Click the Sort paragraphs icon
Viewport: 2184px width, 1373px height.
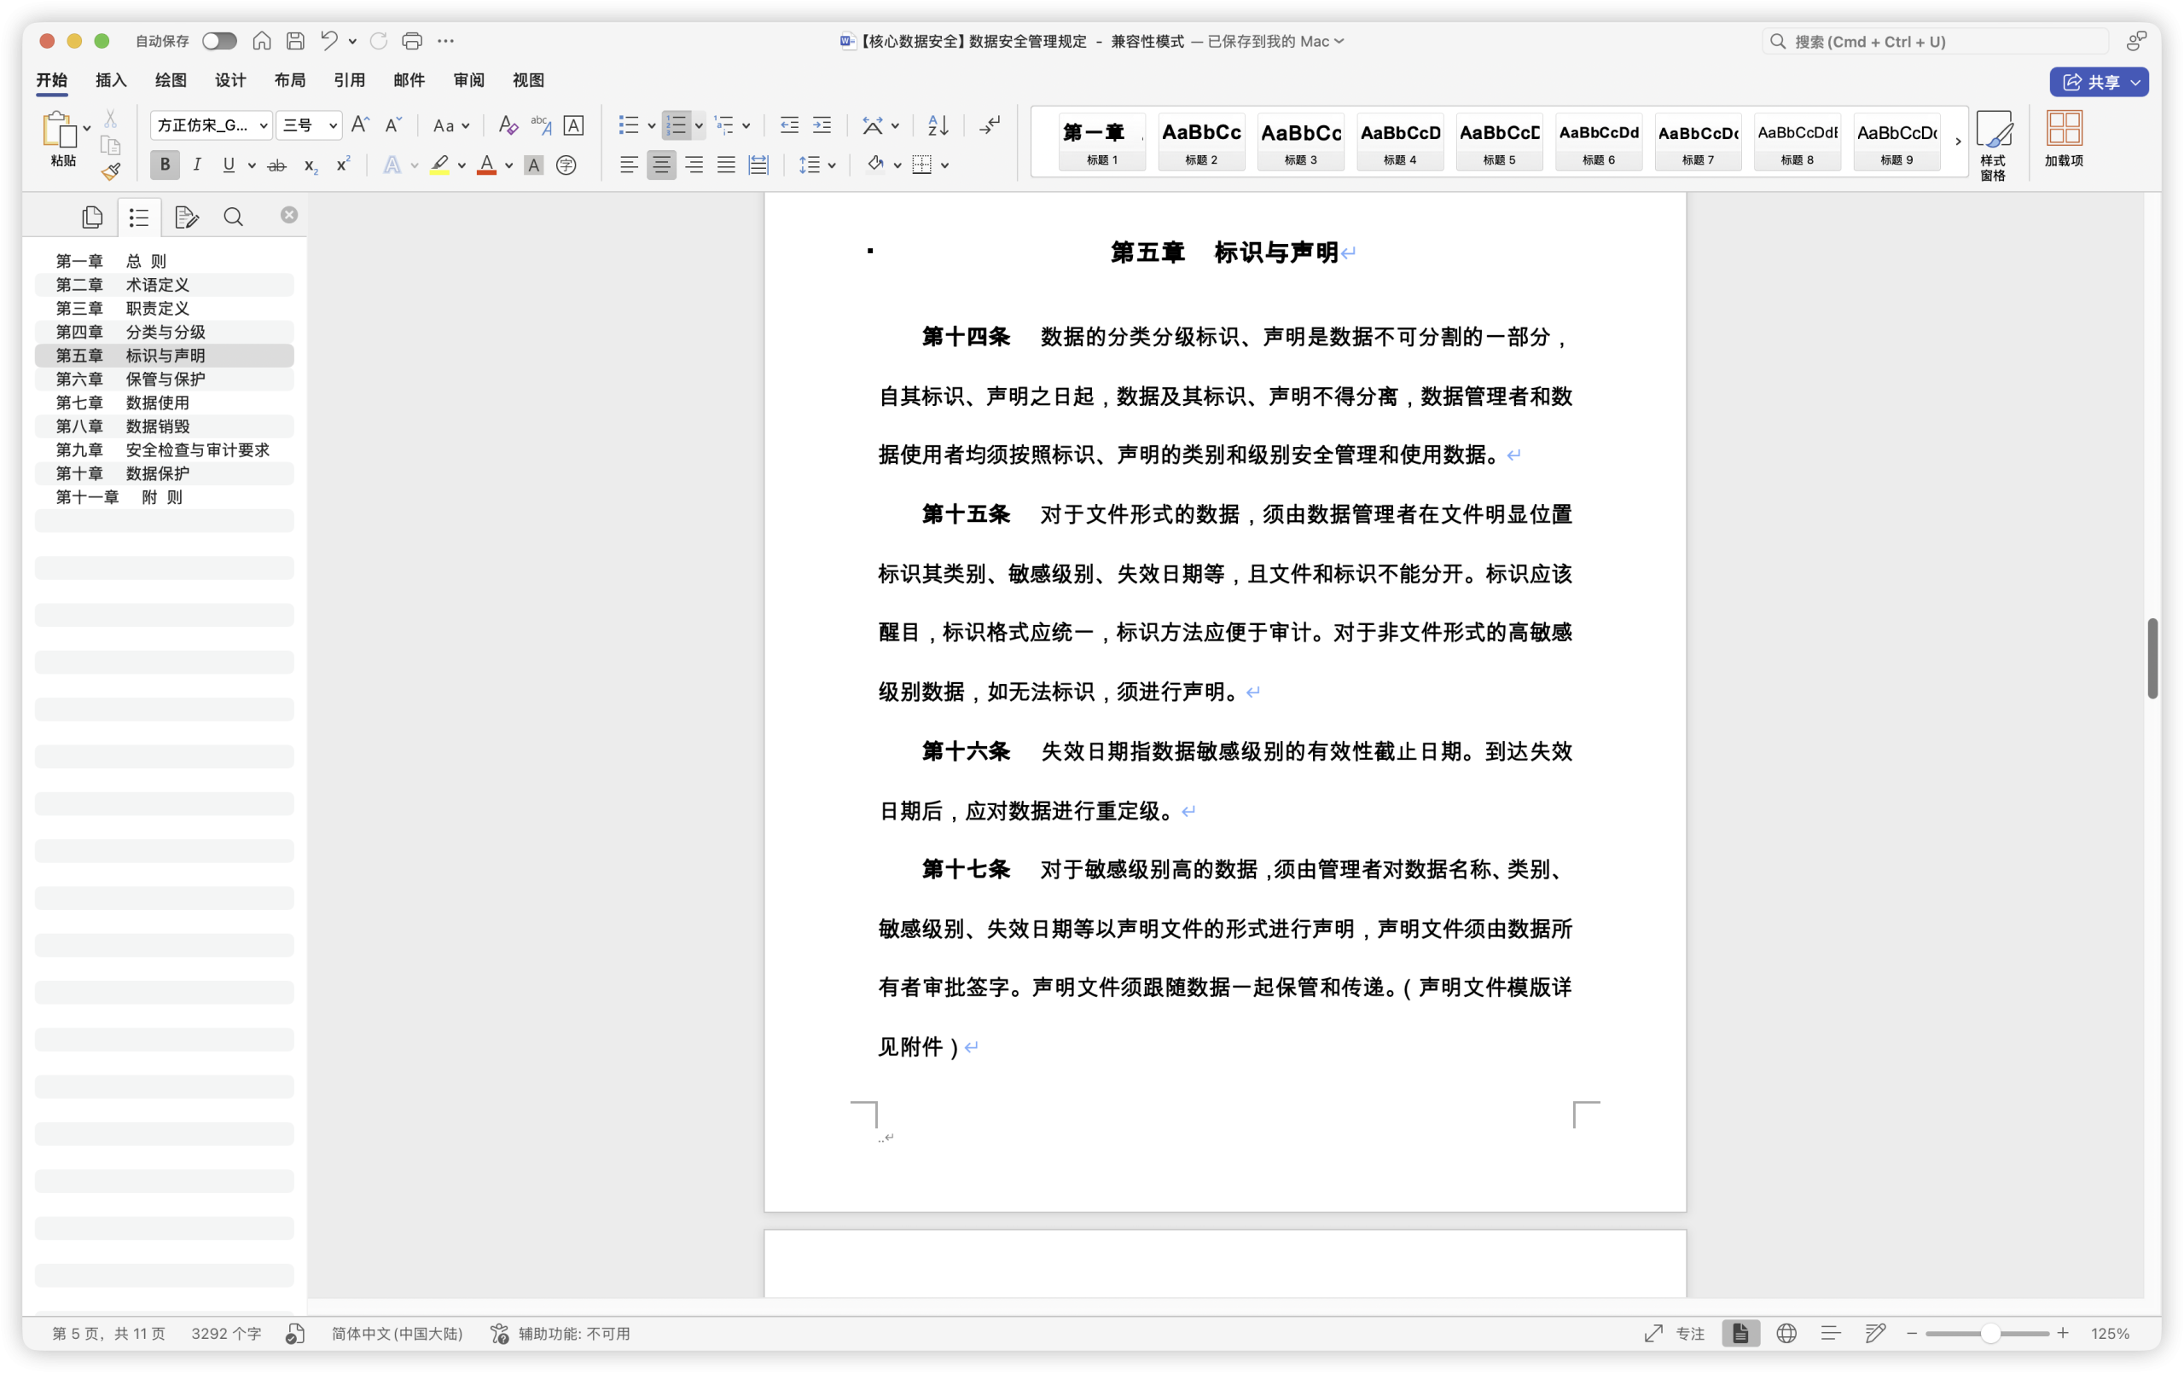pos(938,125)
